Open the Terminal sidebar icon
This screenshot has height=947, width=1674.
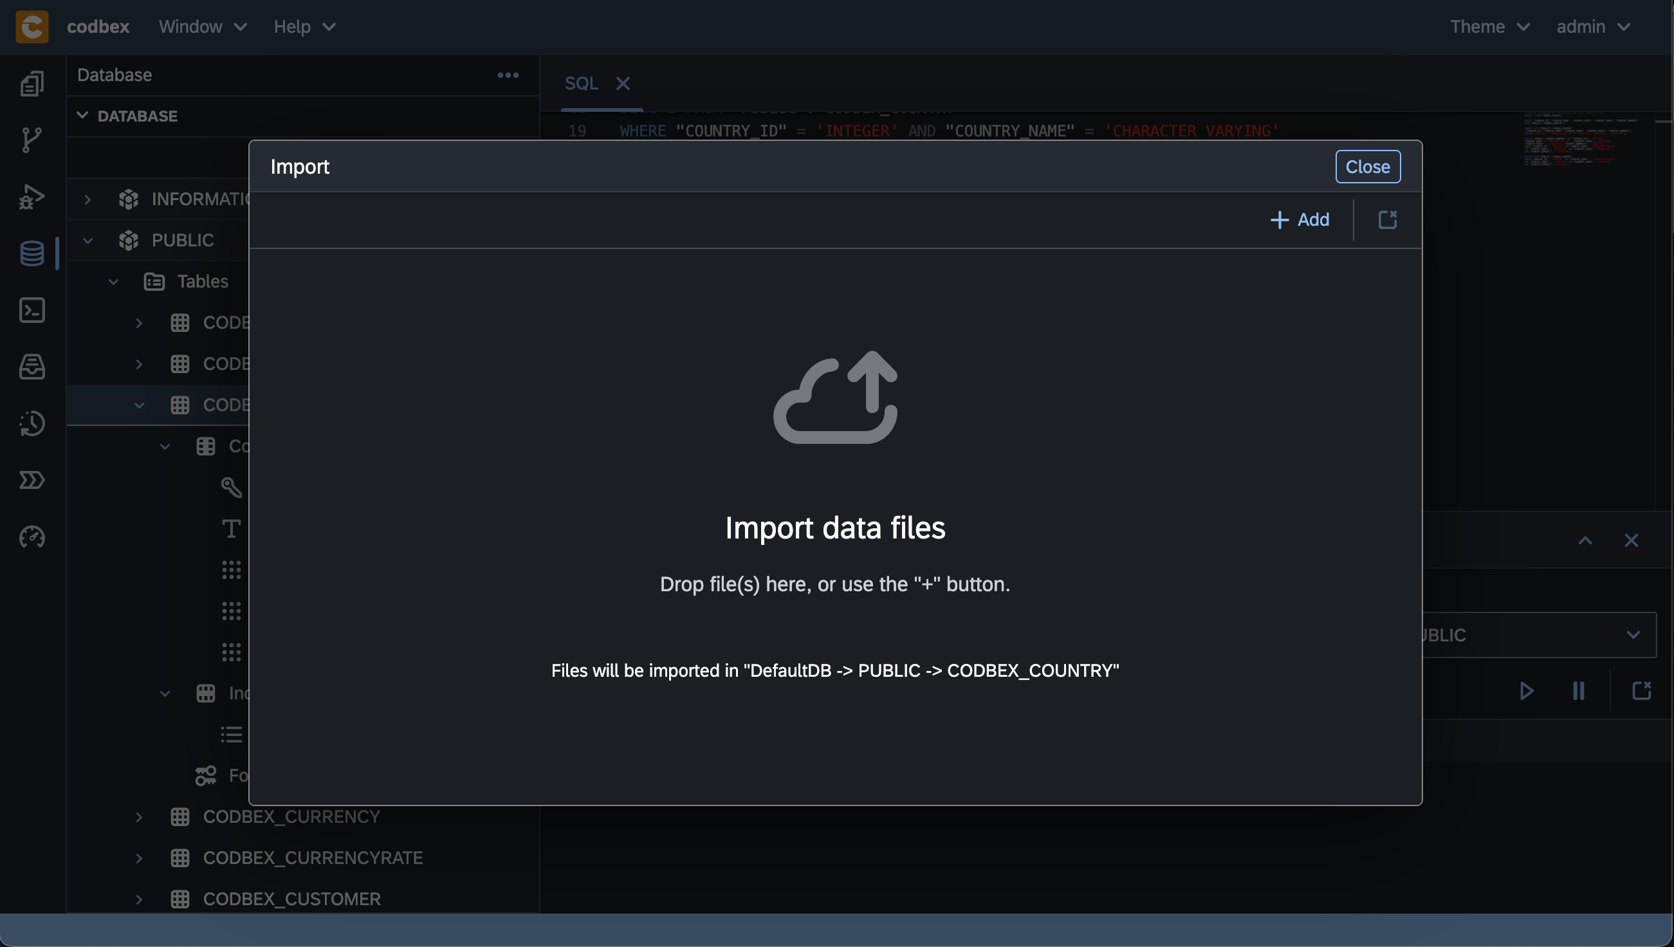(x=32, y=310)
